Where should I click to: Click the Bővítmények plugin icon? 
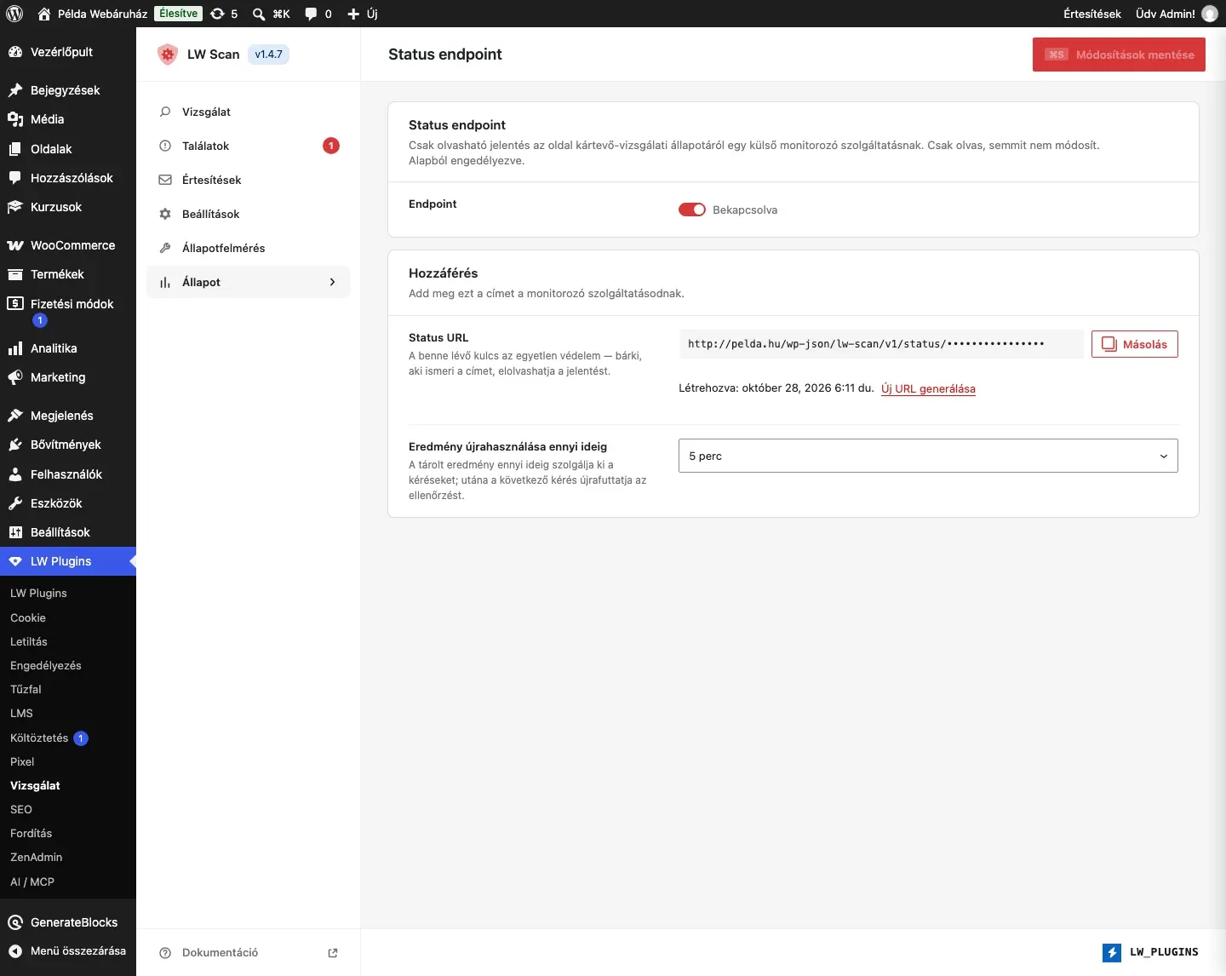[15, 445]
